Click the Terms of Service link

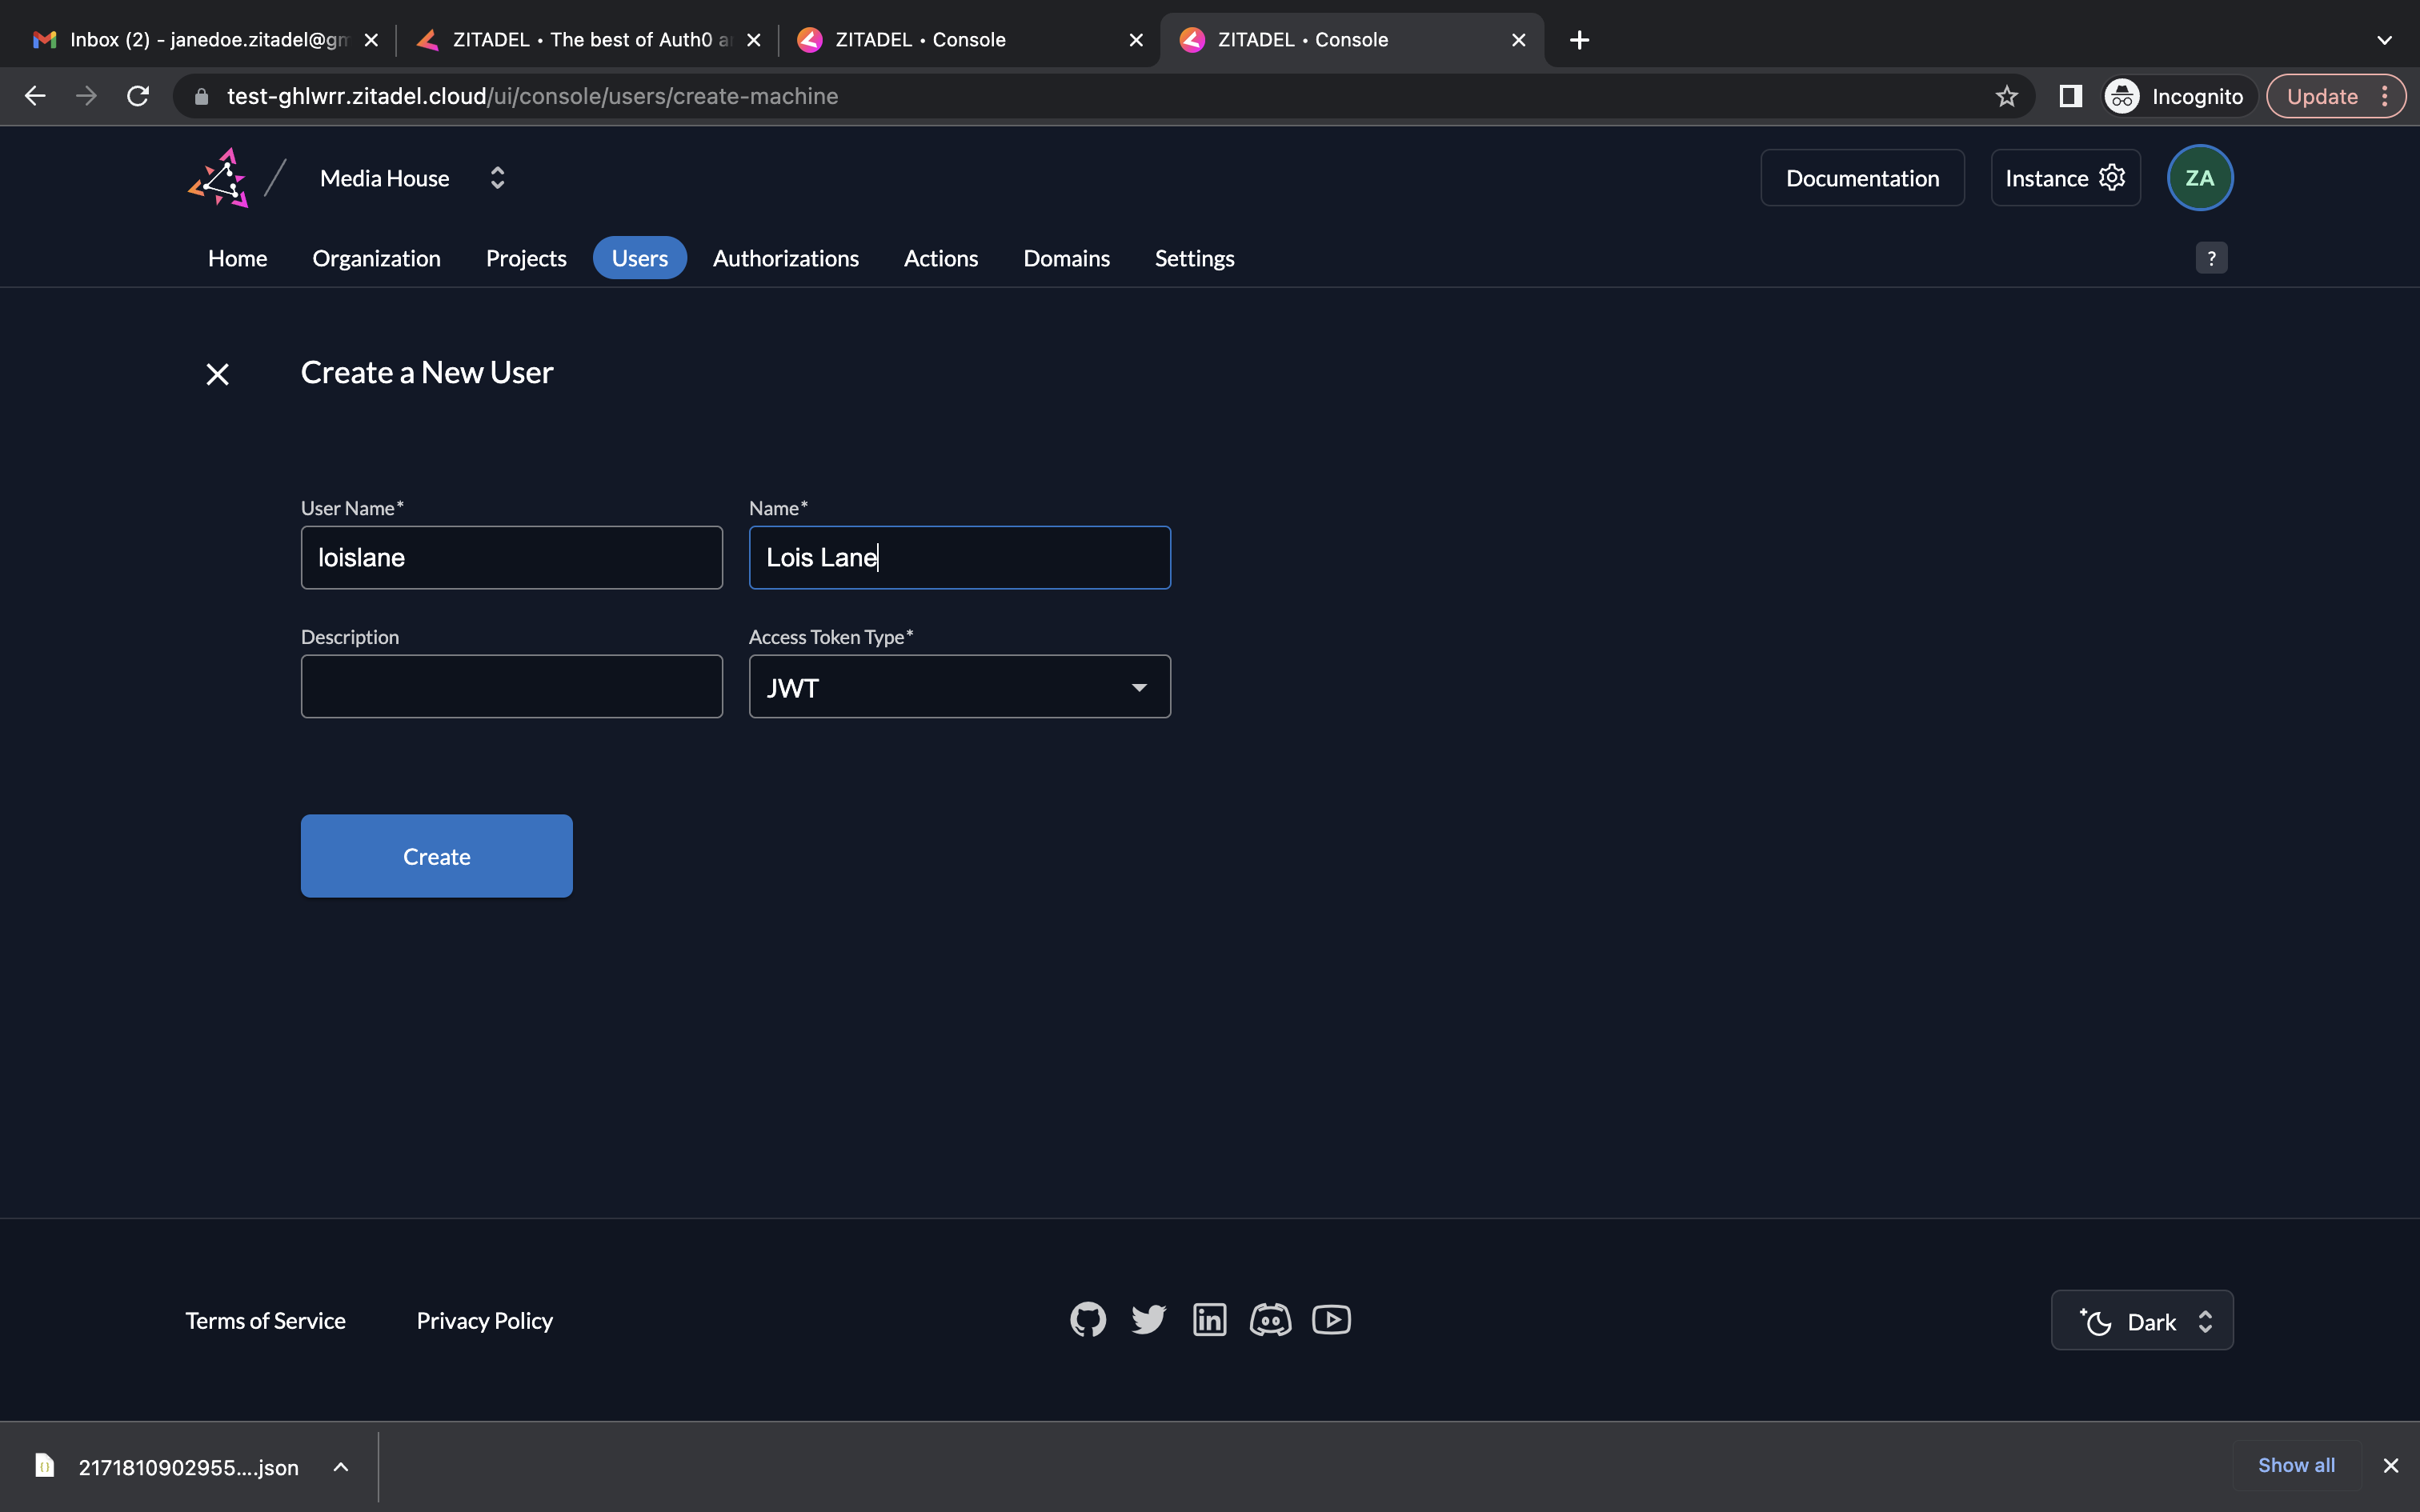click(265, 1318)
